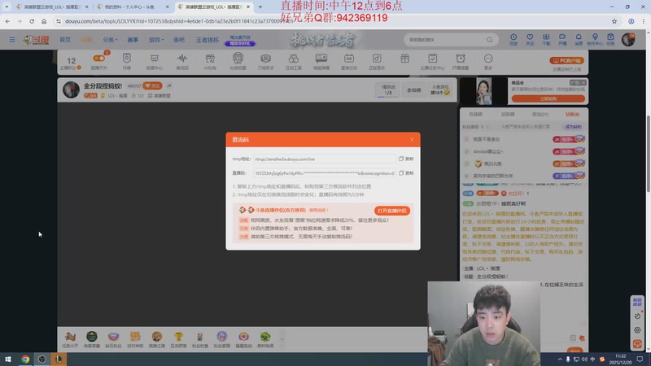This screenshot has height=366, width=651.
Task: Toggle the 直播开关 broadcast switch
Action: click(98, 61)
